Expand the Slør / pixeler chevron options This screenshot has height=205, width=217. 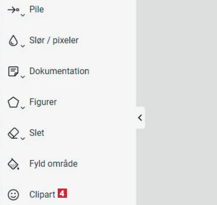click(23, 46)
